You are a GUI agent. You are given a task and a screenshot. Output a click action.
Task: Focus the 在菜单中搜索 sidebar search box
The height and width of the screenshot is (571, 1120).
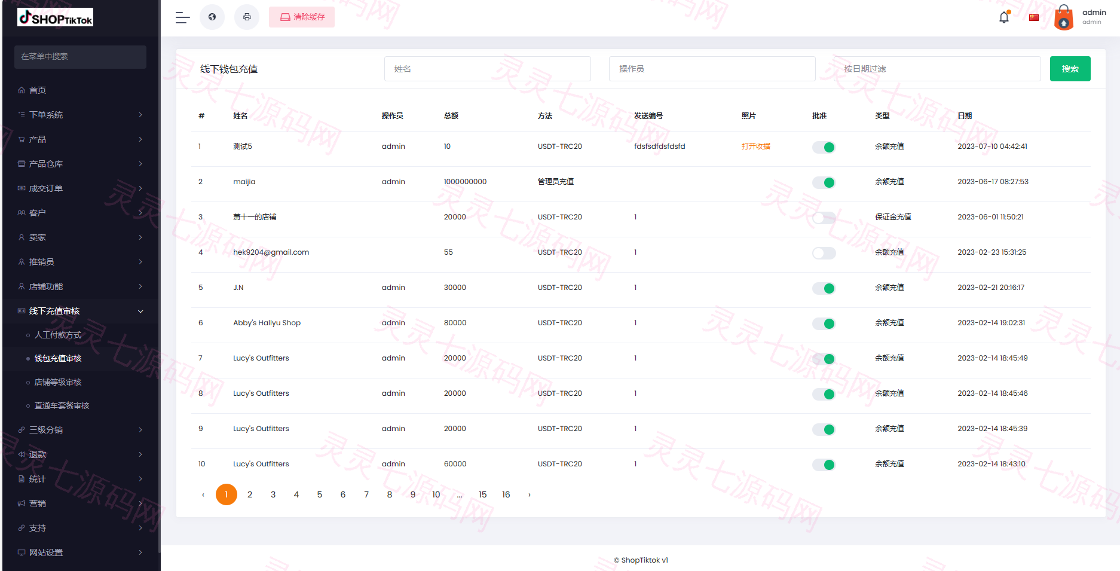tap(80, 57)
